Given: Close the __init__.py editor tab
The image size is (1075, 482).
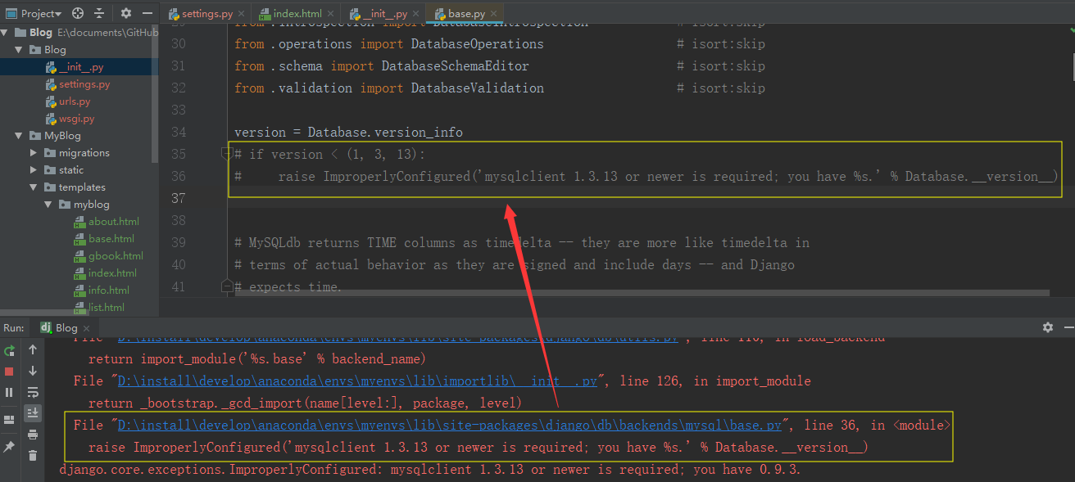Looking at the screenshot, I should (x=418, y=14).
